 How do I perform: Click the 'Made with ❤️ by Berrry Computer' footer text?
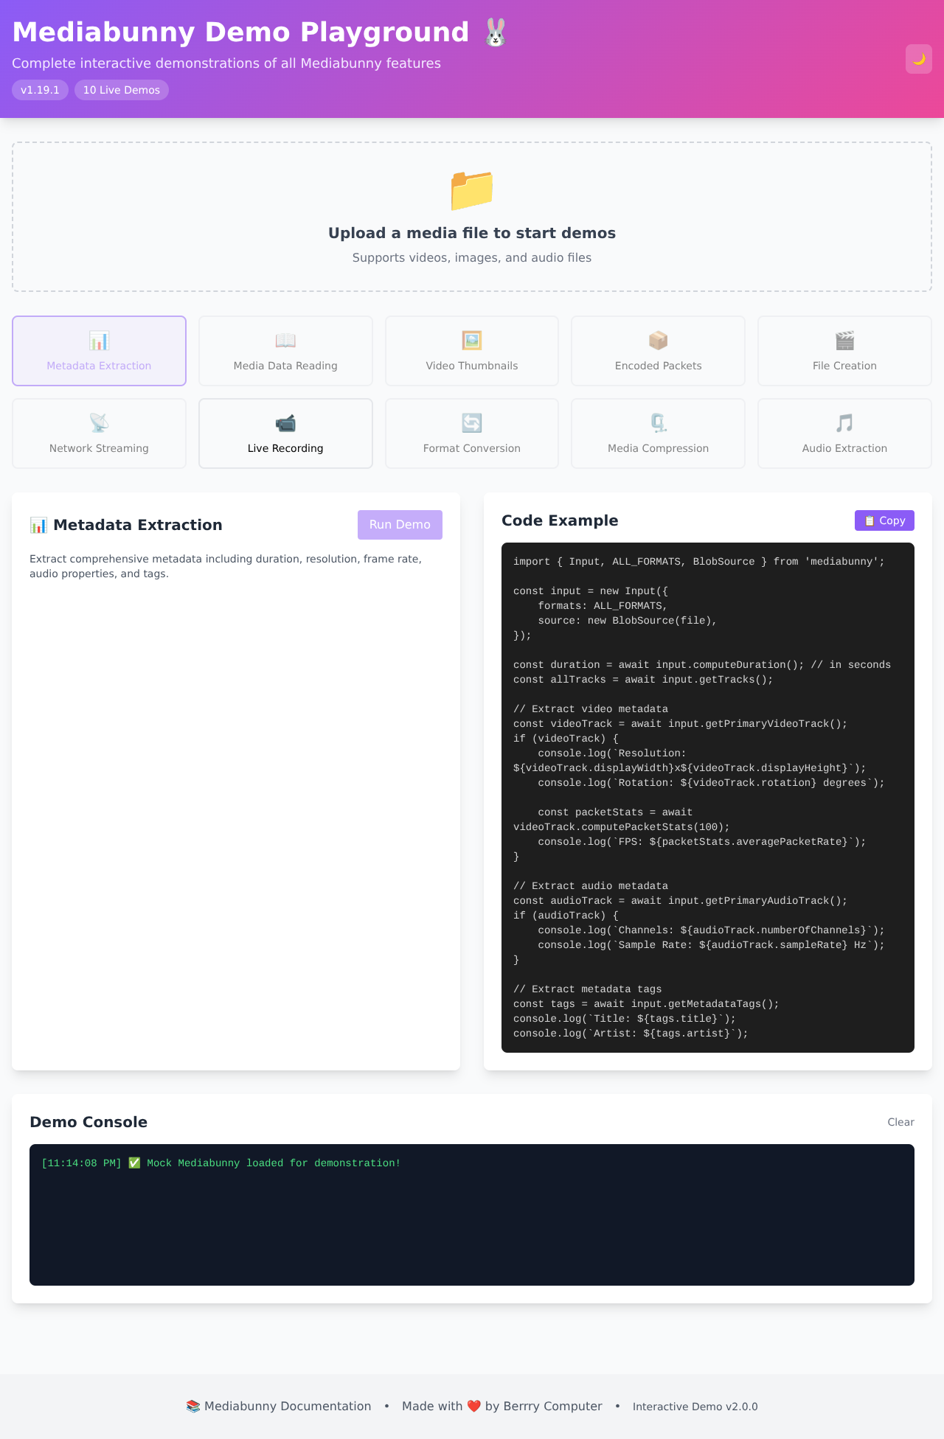tap(502, 1406)
